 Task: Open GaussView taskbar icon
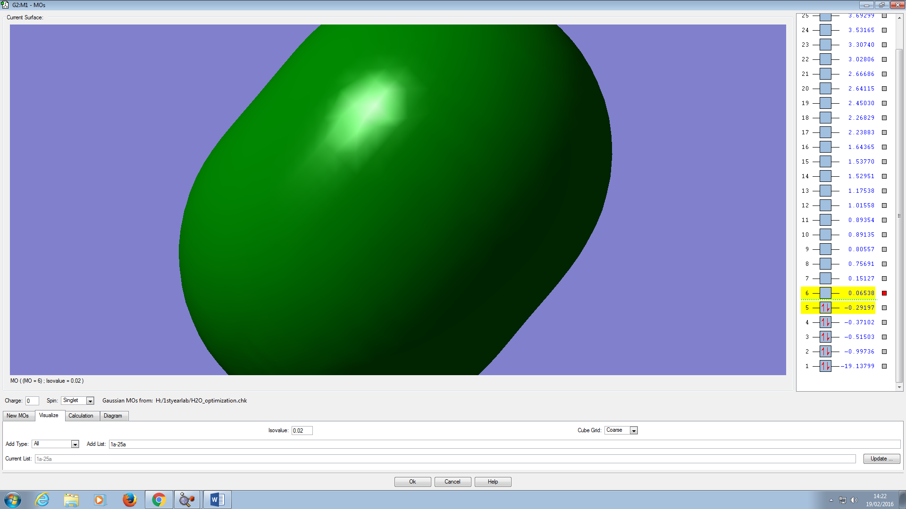pyautogui.click(x=187, y=500)
